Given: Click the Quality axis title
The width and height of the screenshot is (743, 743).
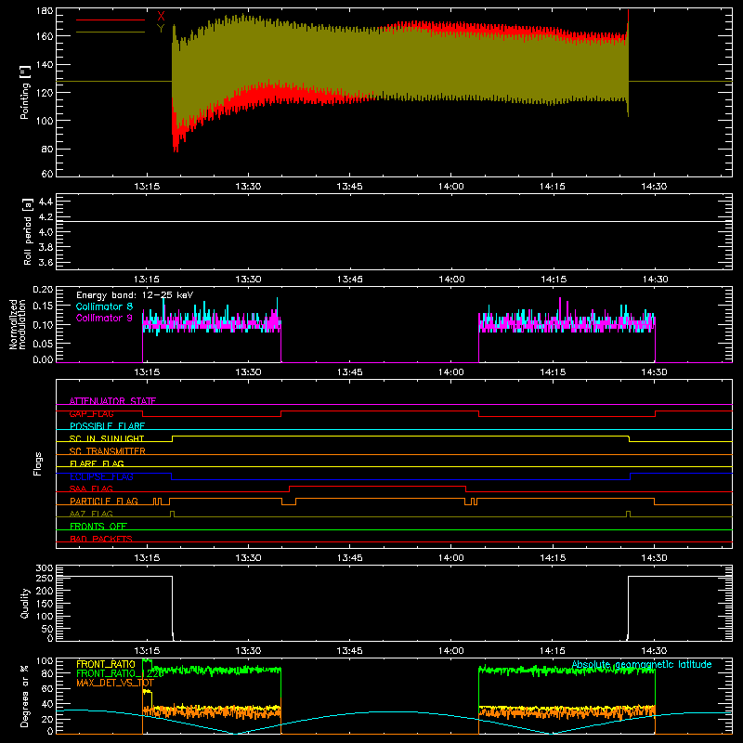Looking at the screenshot, I should coord(25,603).
